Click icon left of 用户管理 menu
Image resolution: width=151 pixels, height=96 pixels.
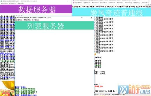click(x=74, y=3)
